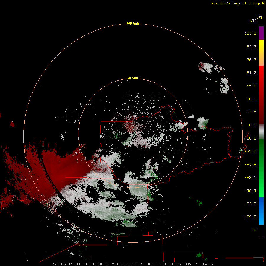
Task: Pick the blue segment of the color bar
Action: click(261, 211)
